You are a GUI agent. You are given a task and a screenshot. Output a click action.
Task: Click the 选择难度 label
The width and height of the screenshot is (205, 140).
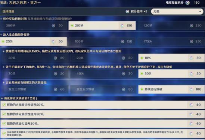(x=8, y=12)
